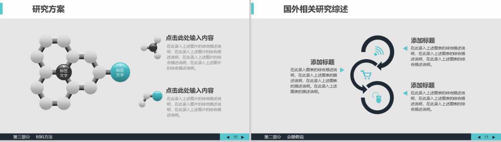The height and width of the screenshot is (142, 501).
Task: Click page number 11 in footer
Action: 487,137
